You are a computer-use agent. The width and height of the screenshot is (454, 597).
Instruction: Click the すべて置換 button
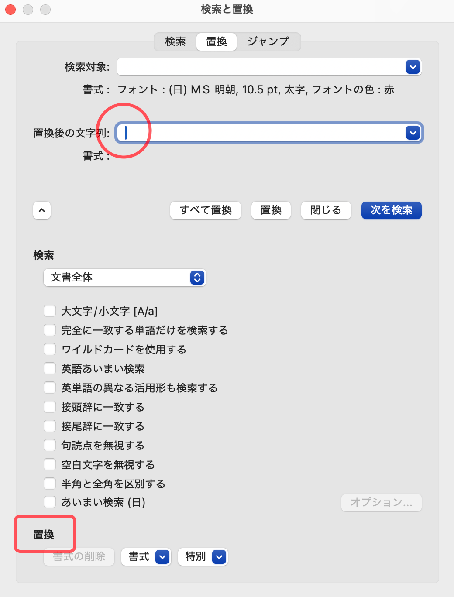[x=205, y=210]
